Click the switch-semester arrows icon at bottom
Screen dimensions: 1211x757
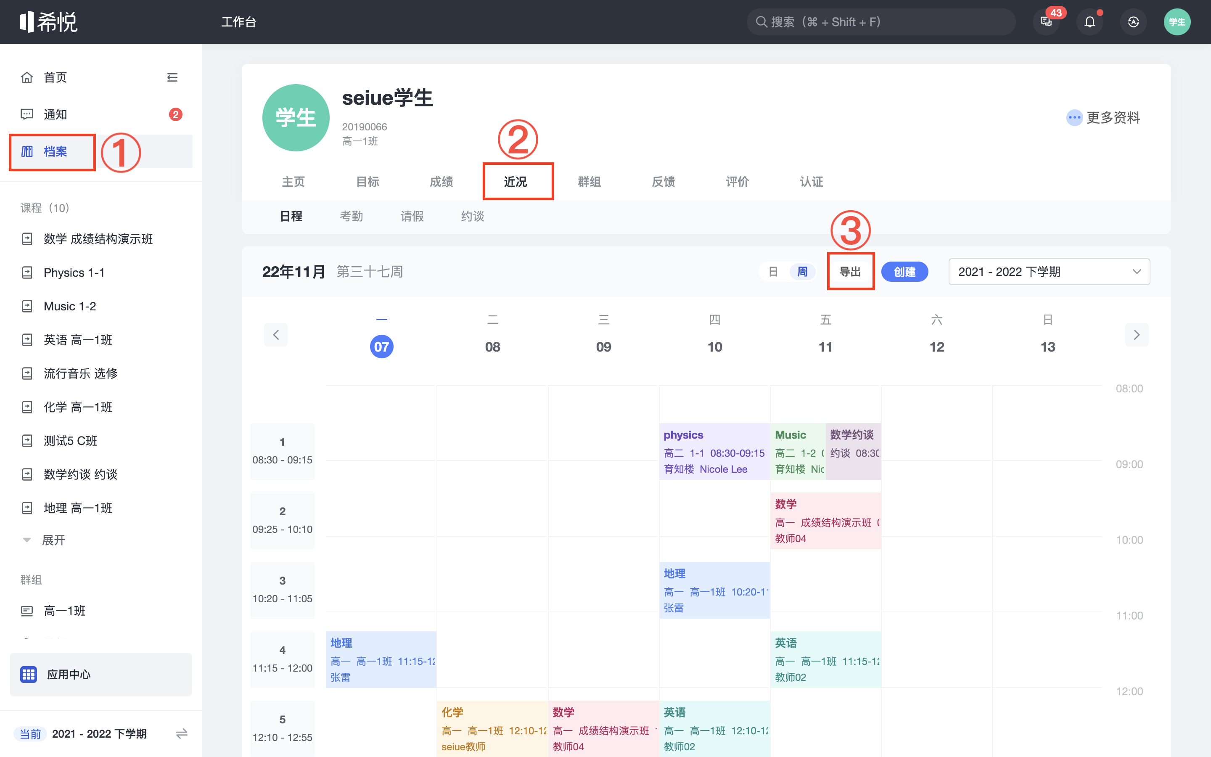(x=182, y=734)
